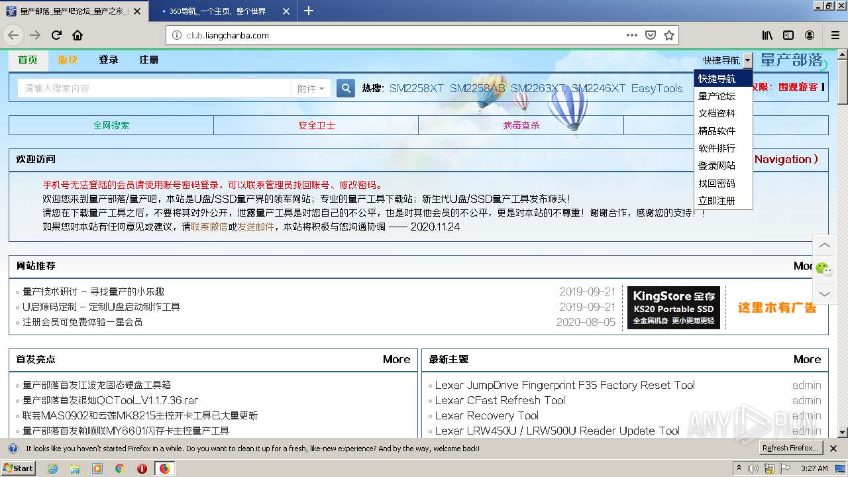Open a new tab with the plus icon

pyautogui.click(x=309, y=11)
